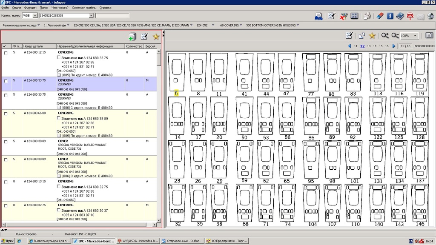
Task: Go to next illustration page arrow
Action: pos(394,46)
